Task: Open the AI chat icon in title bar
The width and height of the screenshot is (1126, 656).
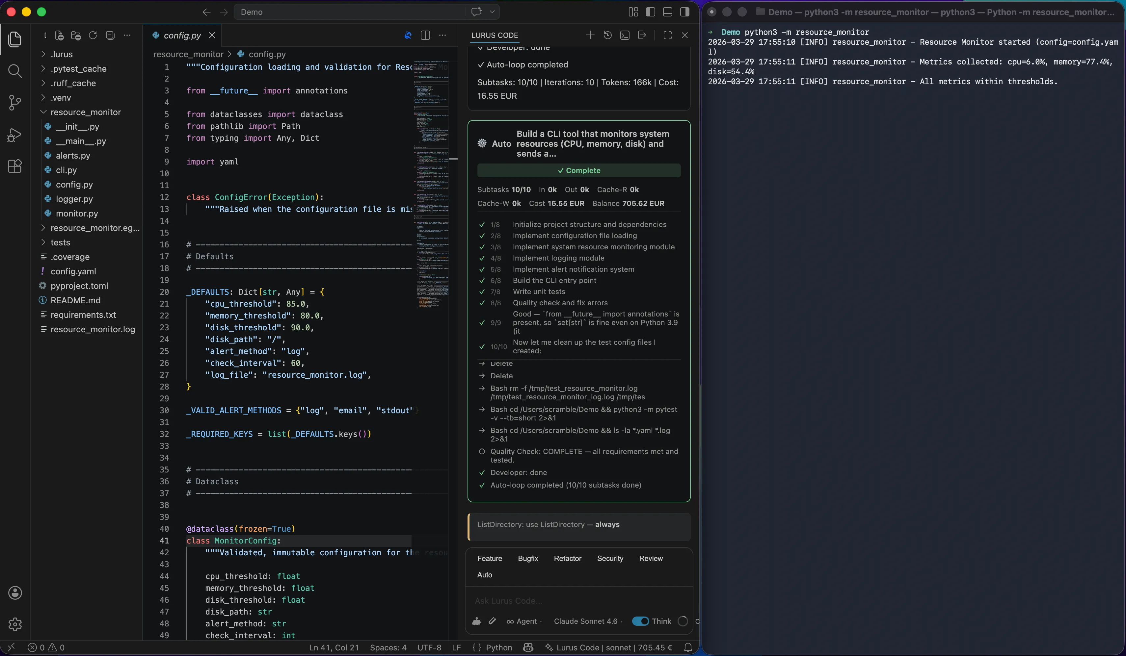Action: (476, 12)
